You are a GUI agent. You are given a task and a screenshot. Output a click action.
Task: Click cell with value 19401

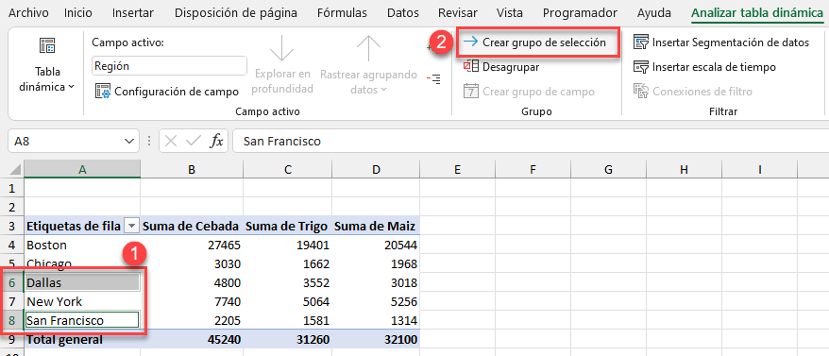[288, 245]
